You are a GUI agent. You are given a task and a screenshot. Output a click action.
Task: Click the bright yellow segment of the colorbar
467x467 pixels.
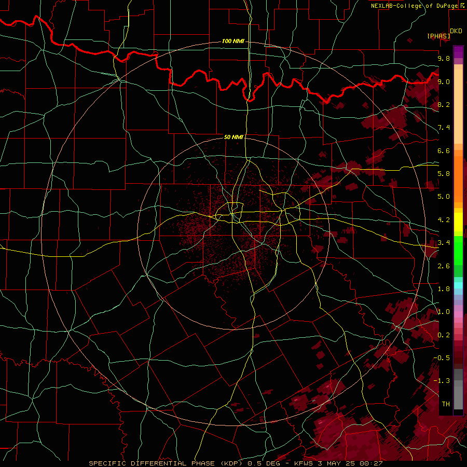[x=458, y=222]
